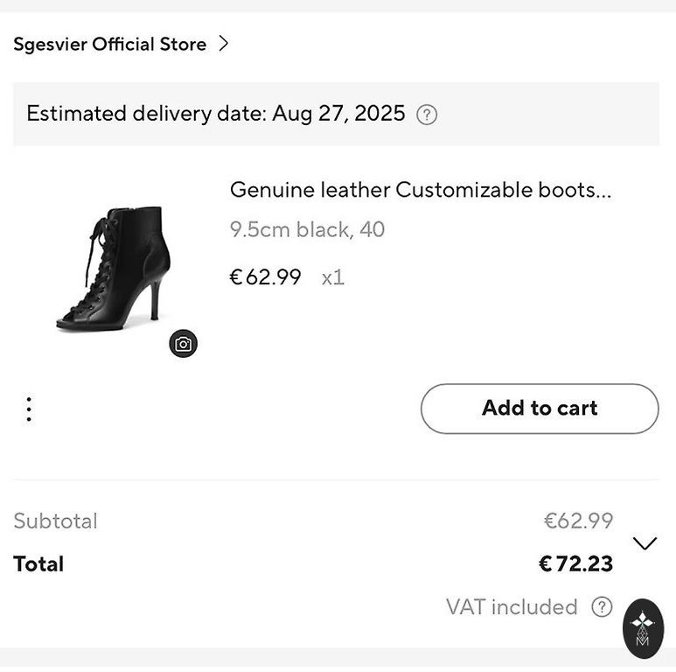Expand the total price breakdown chevron
Screen dimensions: 676x672
[645, 543]
